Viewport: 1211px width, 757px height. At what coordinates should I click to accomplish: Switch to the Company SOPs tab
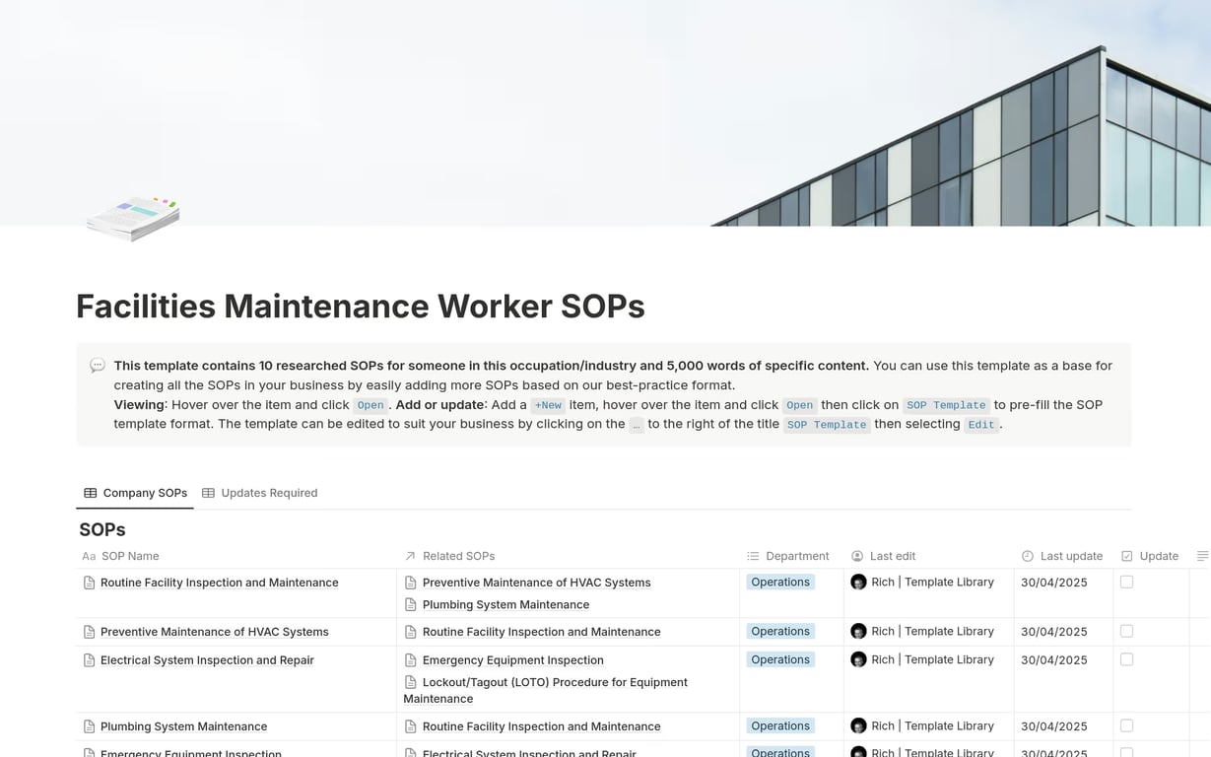[135, 493]
